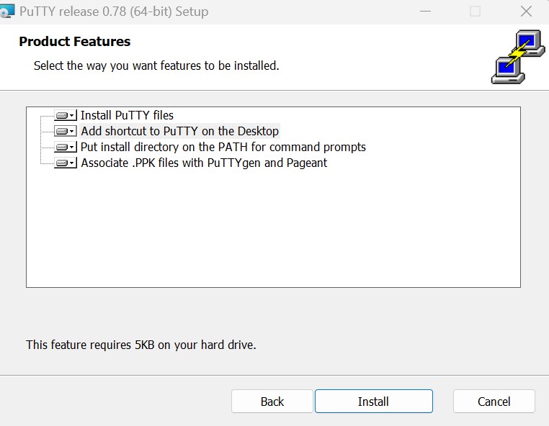Open dropdown arrow for Desktop shortcut feature
The height and width of the screenshot is (426, 549).
click(72, 131)
